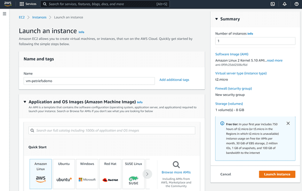Open the notifications bell
The width and height of the screenshot is (302, 191).
pyautogui.click(x=284, y=4)
